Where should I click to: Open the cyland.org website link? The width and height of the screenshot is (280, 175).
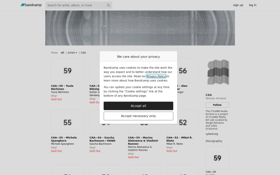211,134
